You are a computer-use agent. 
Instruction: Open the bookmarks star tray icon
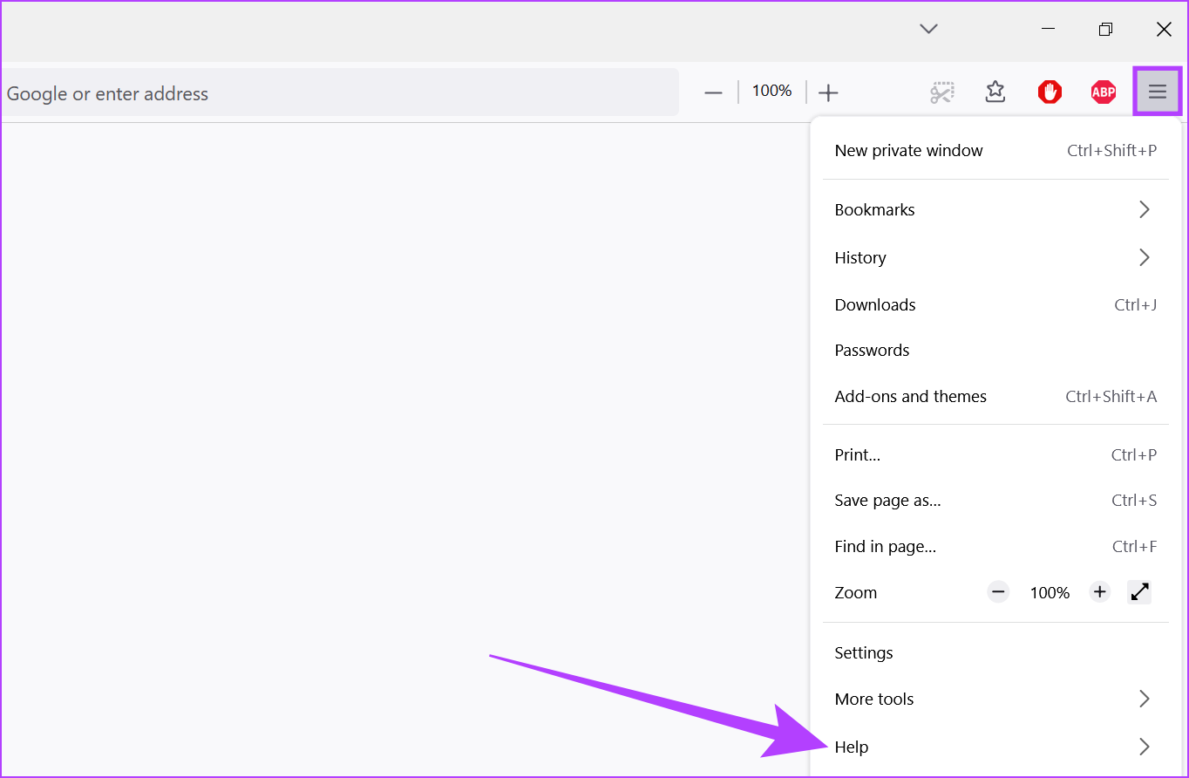[x=995, y=92]
